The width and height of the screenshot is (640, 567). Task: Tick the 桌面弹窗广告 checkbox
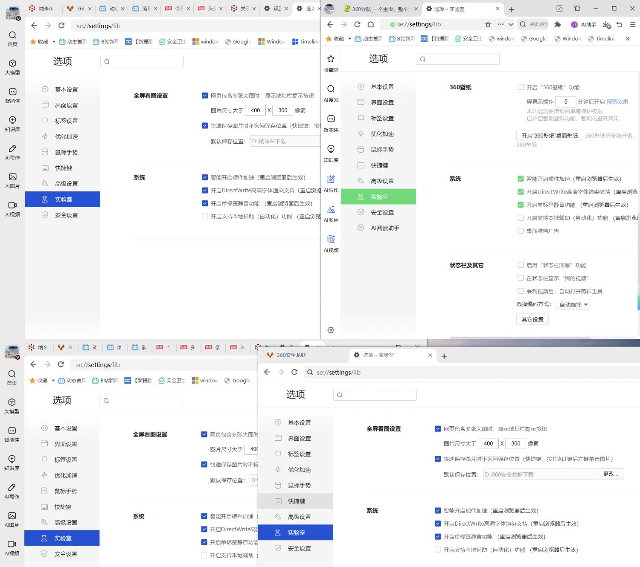(521, 231)
